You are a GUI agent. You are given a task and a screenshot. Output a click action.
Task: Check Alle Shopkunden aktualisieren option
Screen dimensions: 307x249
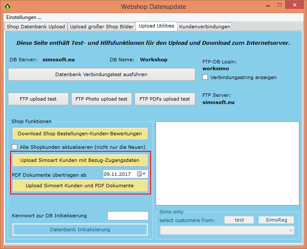tap(15, 147)
